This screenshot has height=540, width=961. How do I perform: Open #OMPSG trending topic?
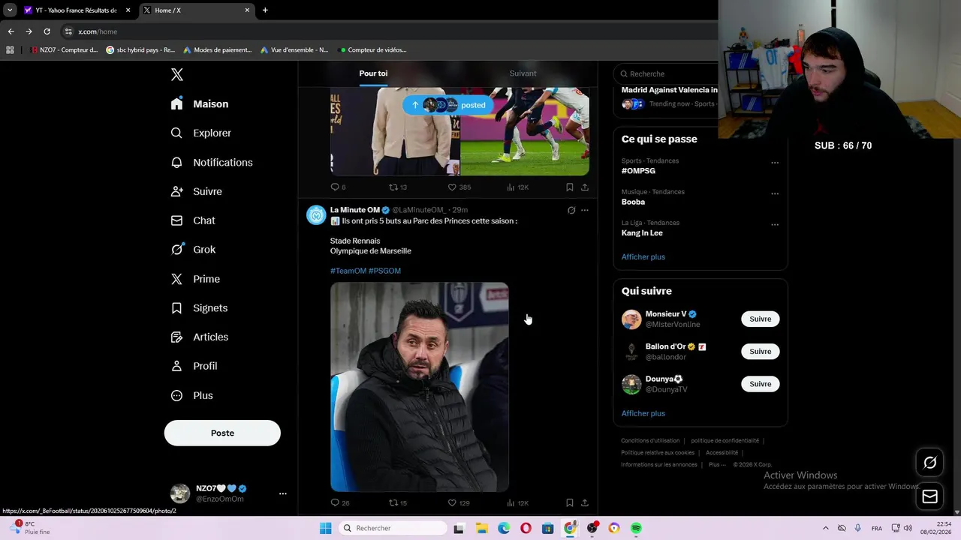coord(638,171)
